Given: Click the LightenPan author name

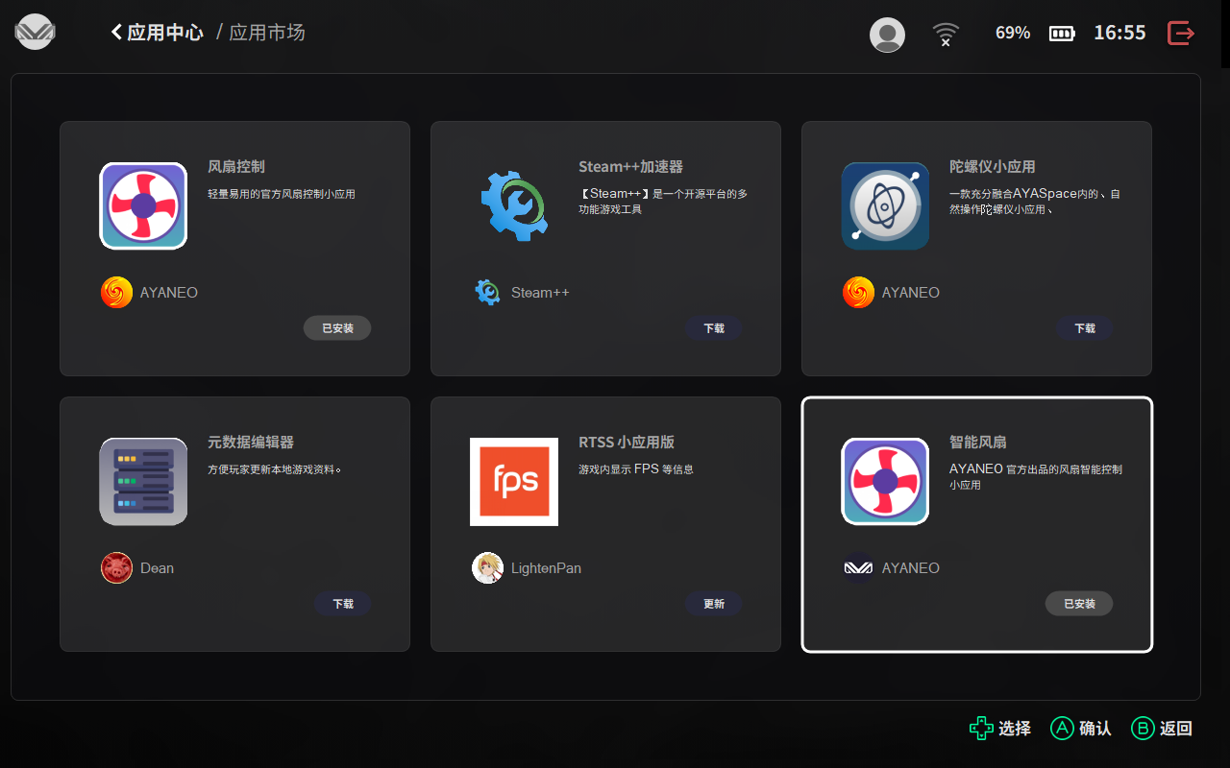Looking at the screenshot, I should 546,567.
